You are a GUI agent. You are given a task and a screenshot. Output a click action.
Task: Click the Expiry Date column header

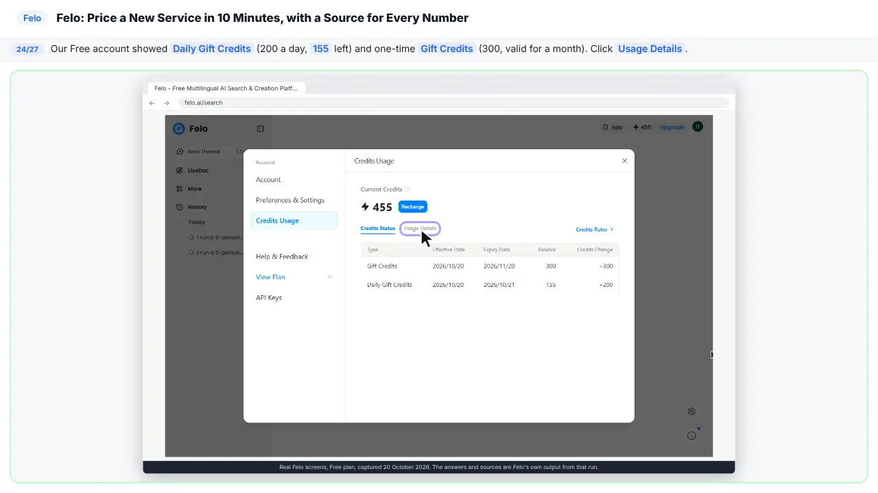click(497, 250)
